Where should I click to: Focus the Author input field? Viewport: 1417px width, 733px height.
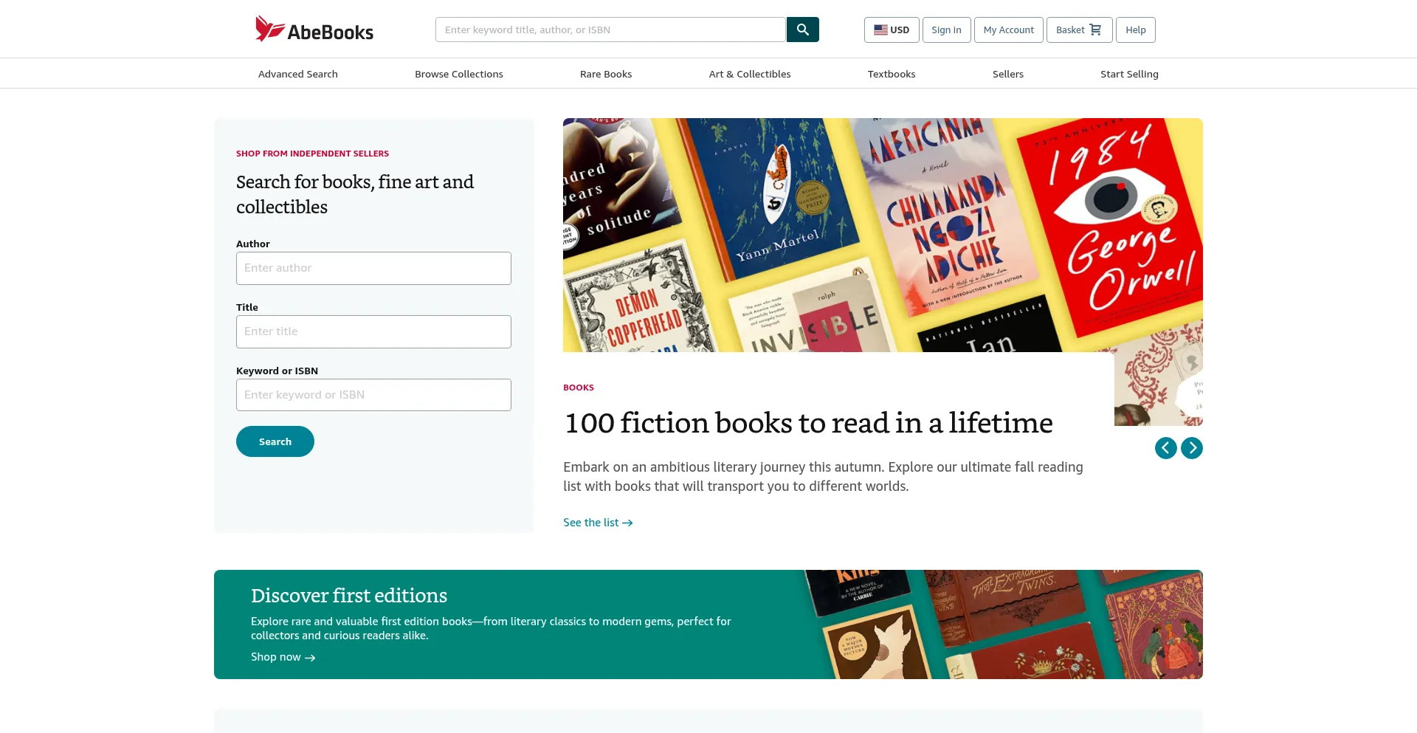[373, 268]
